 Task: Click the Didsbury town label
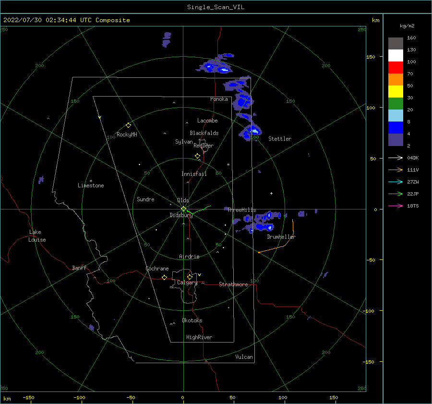click(181, 215)
